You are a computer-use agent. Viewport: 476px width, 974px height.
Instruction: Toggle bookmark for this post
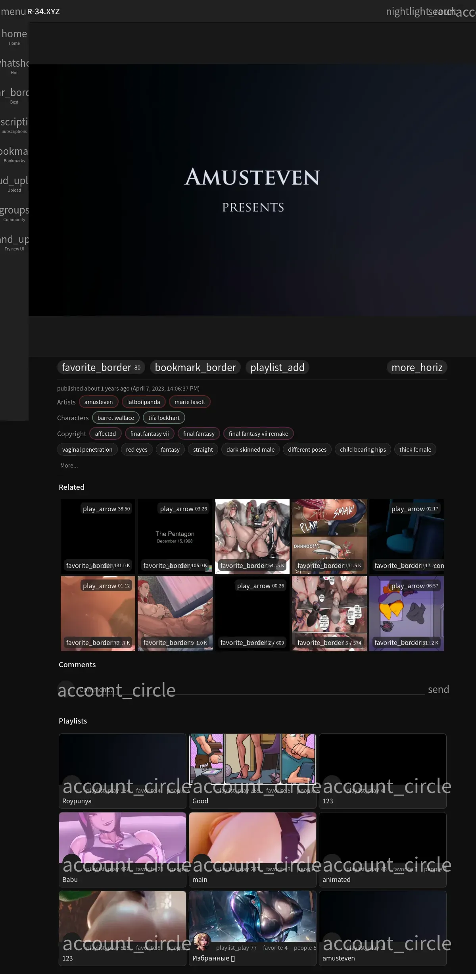click(195, 368)
